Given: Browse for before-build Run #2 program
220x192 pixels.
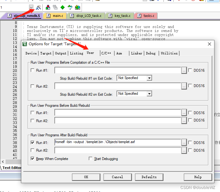Looking at the screenshot, I should [x=184, y=121].
